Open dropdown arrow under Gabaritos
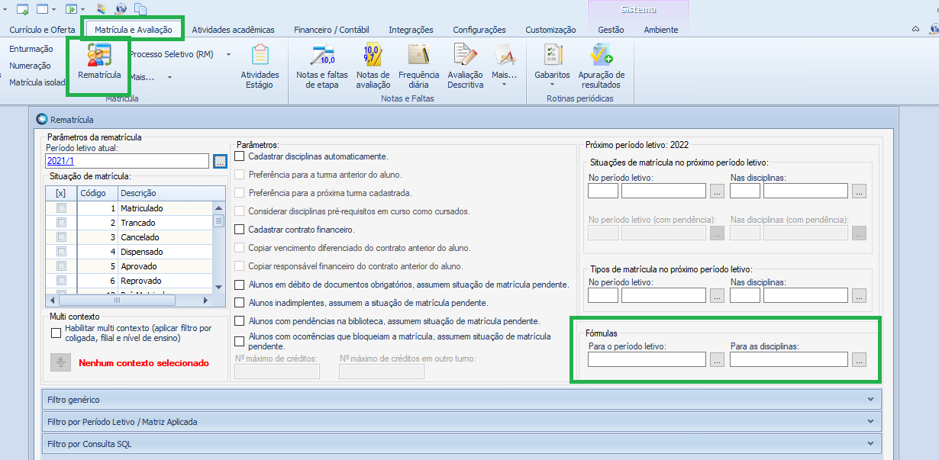 tap(552, 84)
